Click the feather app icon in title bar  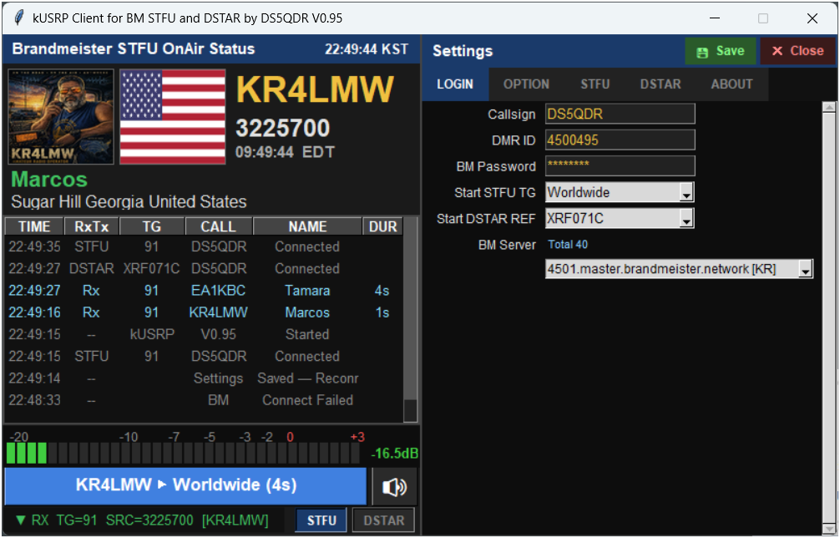[18, 18]
